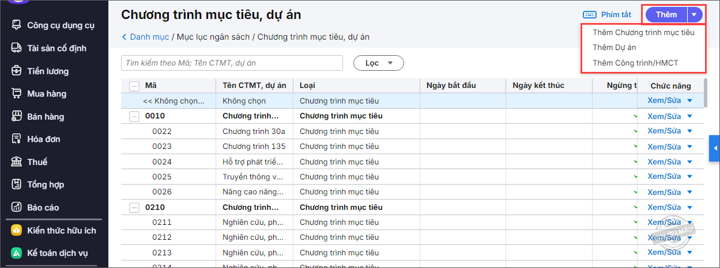Collapse the 0210 group row box

tap(134, 208)
